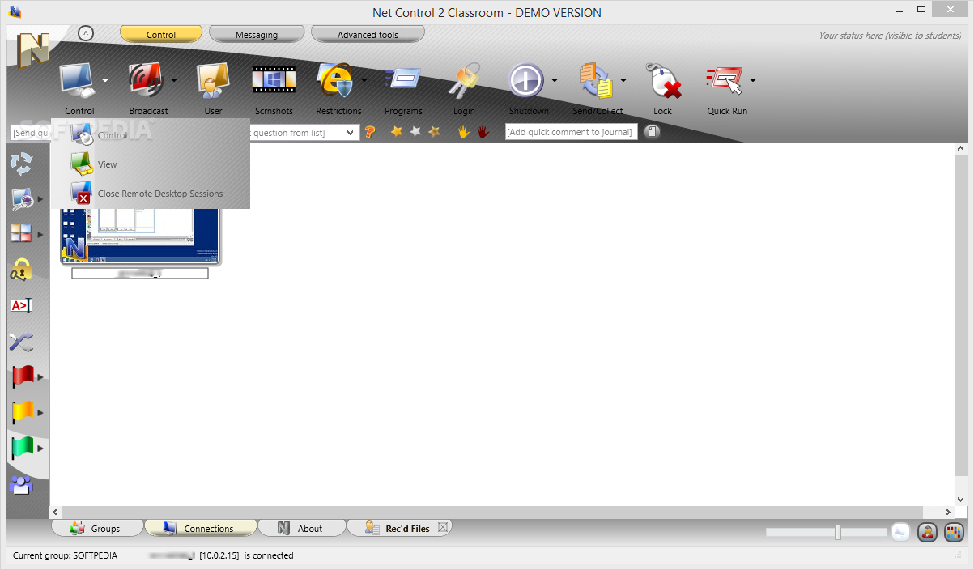974x570 pixels.
Task: Click the colored grid icon at bottom right
Action: (955, 532)
